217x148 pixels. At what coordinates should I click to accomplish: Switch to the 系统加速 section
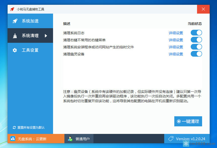[28, 21]
